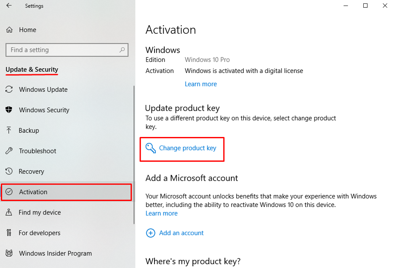
Task: Click the back arrow in Settings
Action: 9,6
